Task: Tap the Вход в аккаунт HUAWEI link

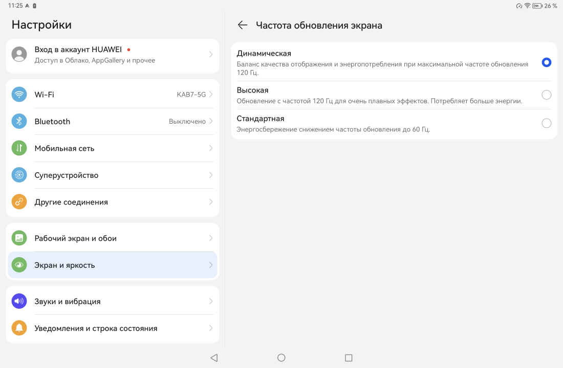Action: pos(78,50)
